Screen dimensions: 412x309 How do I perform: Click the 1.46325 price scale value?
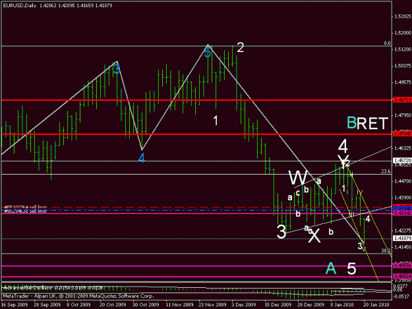click(403, 148)
